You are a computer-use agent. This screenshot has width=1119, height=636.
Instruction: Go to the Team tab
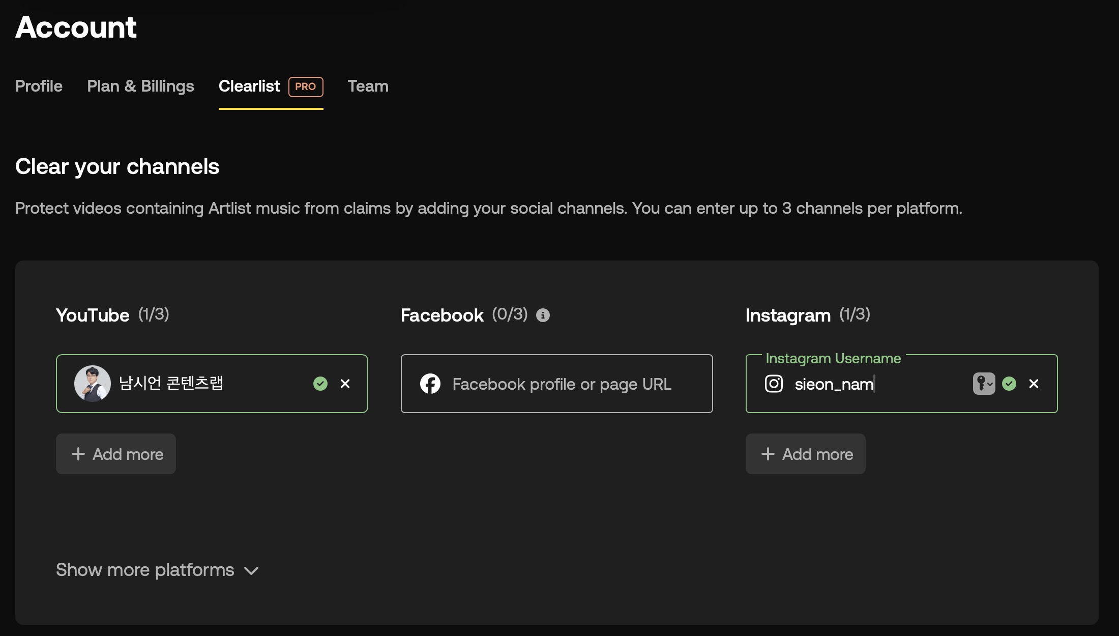[368, 86]
